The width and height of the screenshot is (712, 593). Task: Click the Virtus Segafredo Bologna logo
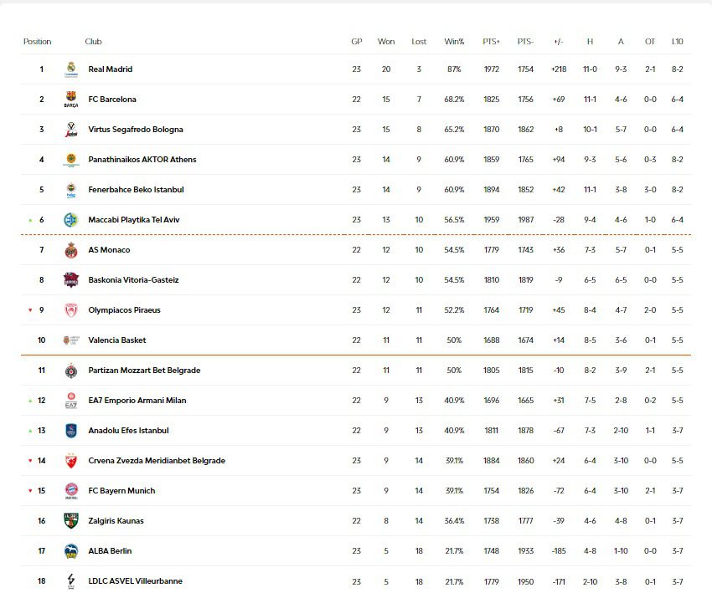(x=71, y=130)
